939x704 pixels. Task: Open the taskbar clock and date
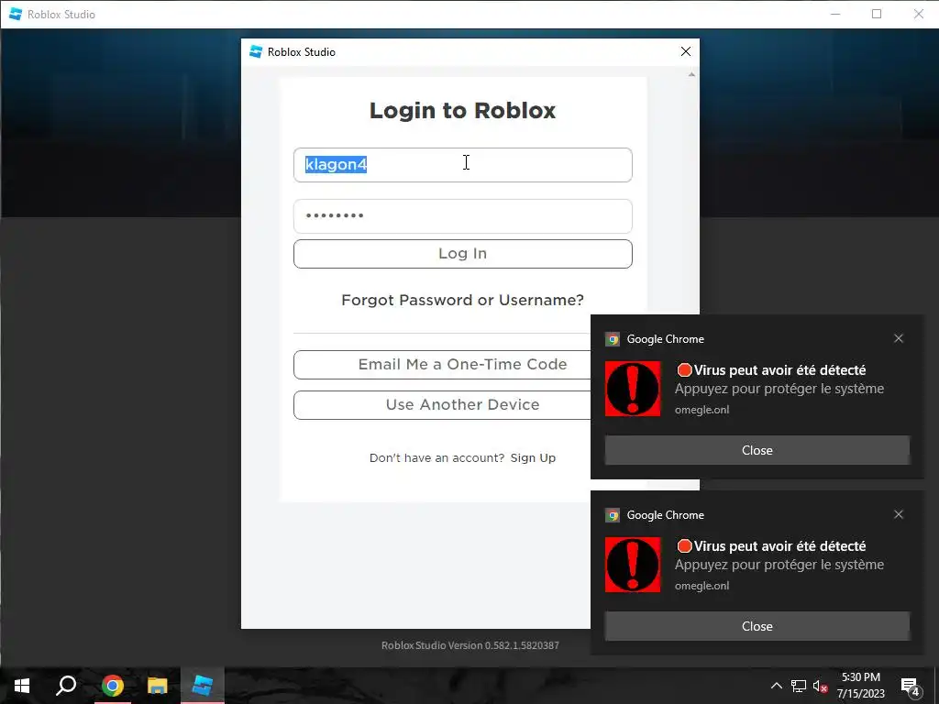[860, 686]
